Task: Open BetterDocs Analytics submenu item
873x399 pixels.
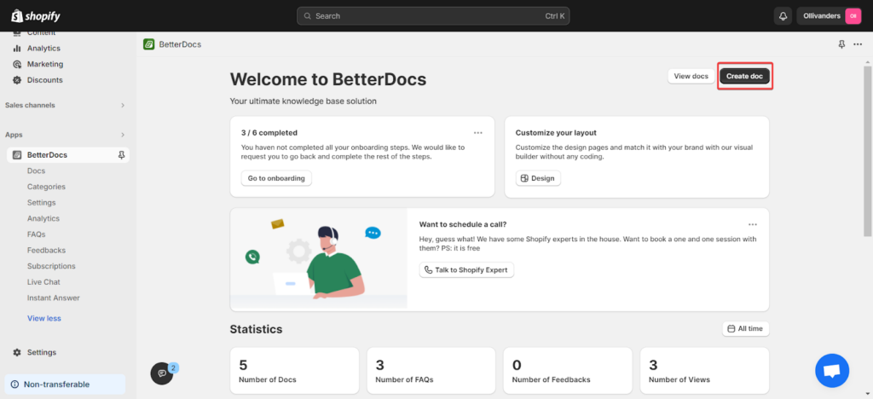Action: pos(43,219)
